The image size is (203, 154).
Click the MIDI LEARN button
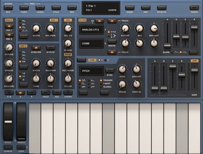pos(40,8)
